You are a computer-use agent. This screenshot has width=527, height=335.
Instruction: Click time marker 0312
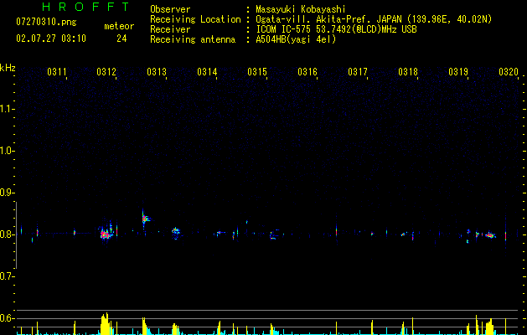tap(106, 72)
